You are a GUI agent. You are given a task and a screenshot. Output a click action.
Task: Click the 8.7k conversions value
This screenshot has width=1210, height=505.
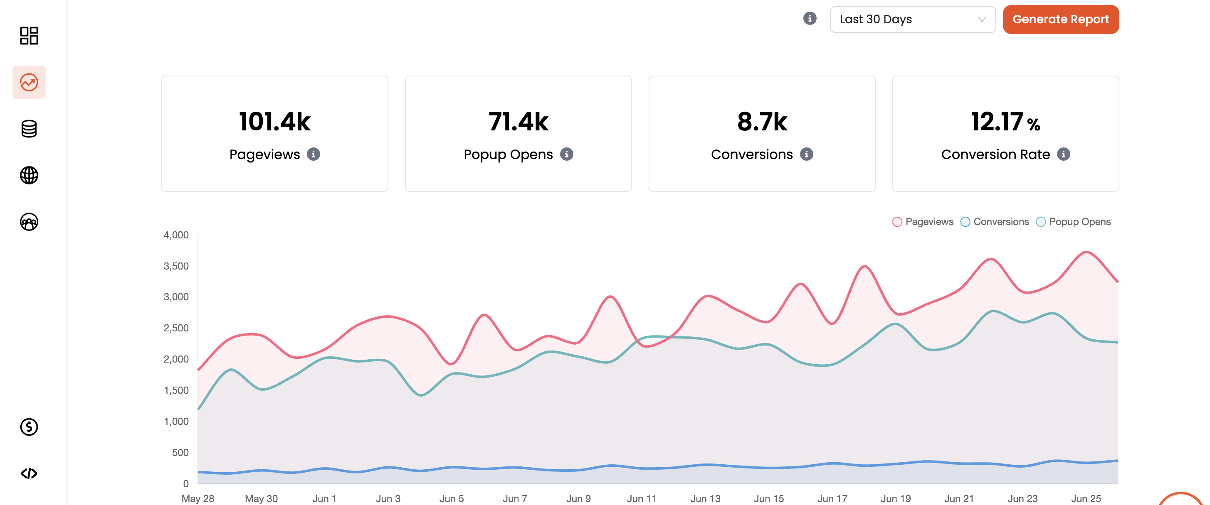point(762,122)
